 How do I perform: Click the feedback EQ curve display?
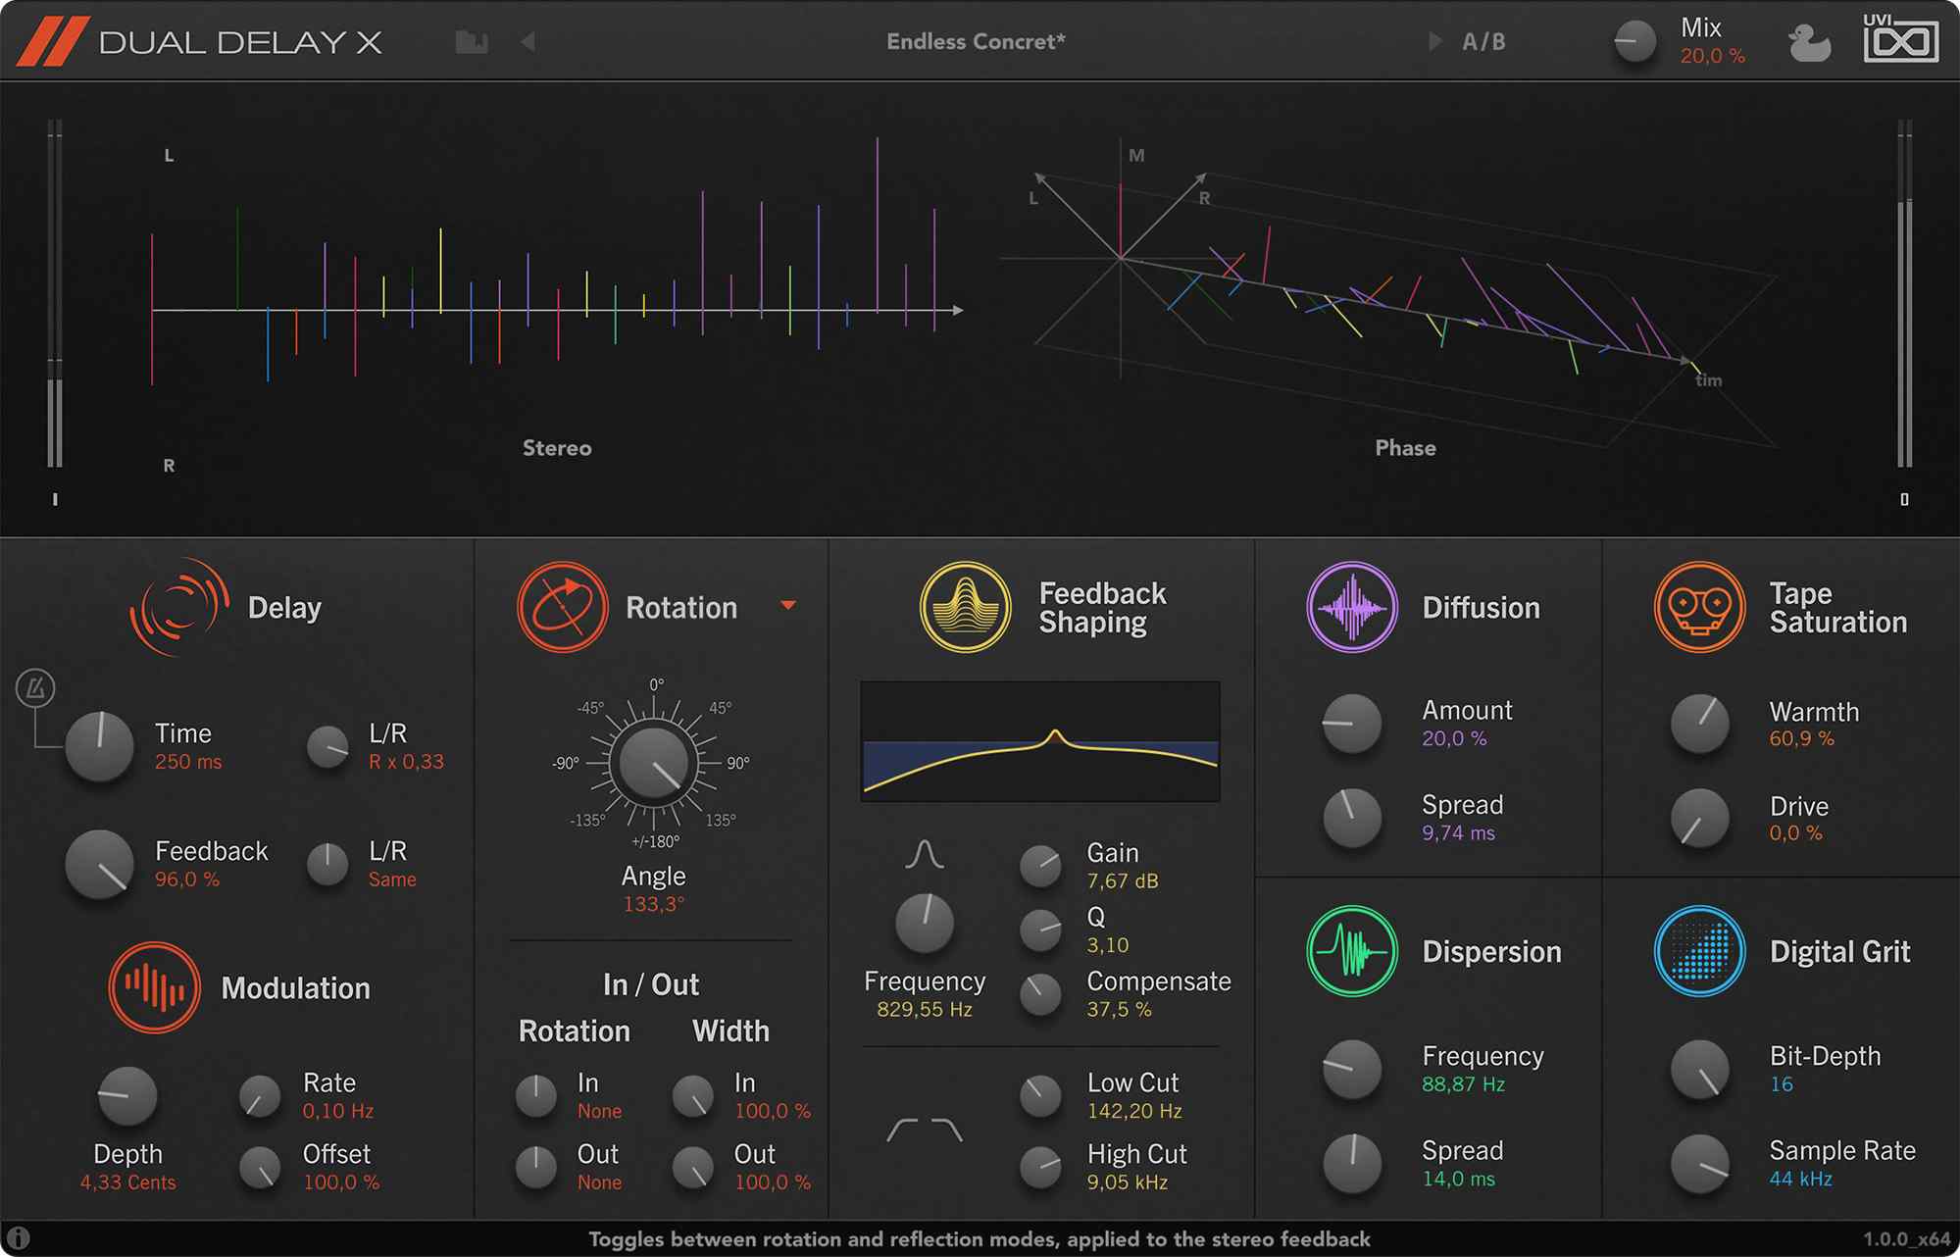pos(1040,741)
